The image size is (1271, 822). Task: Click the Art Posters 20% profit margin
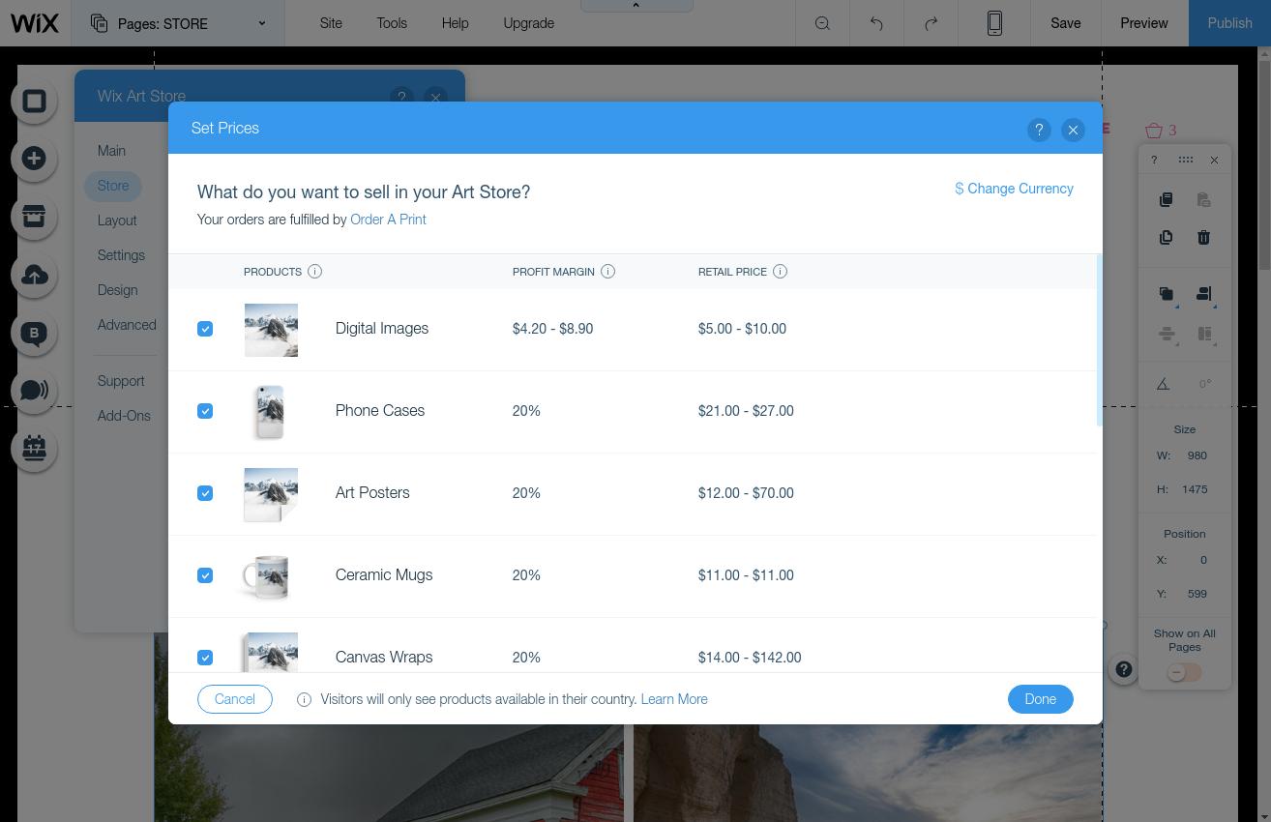526,493
